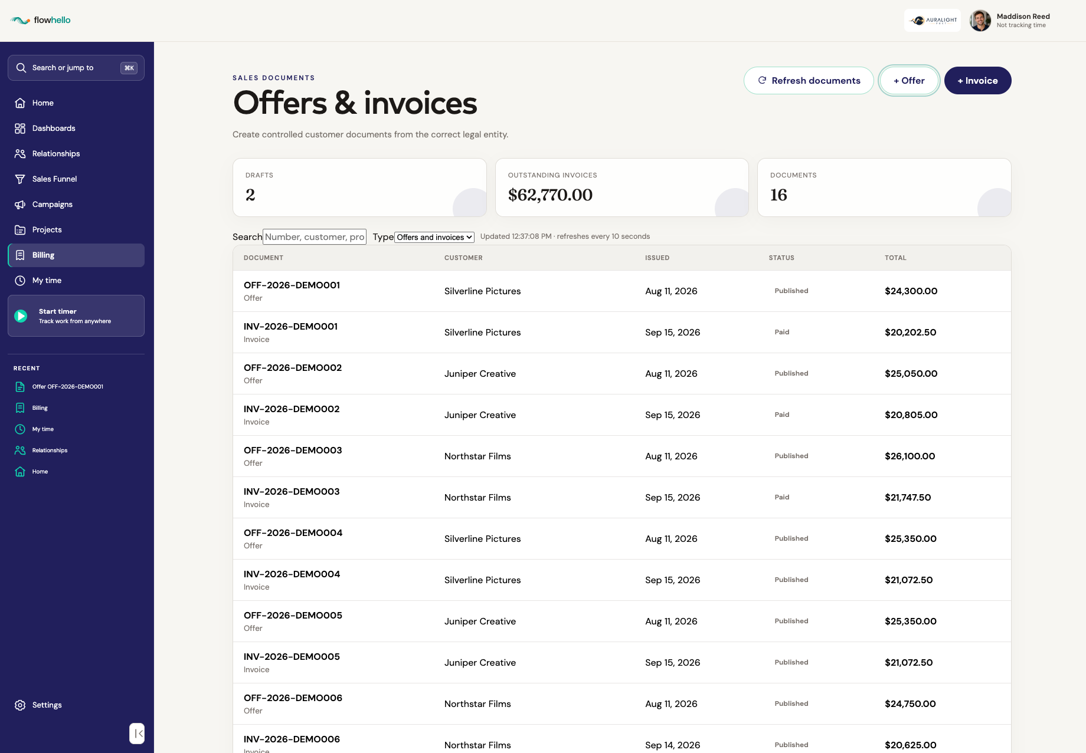Click the Drafts summary card
Screen dimensions: 1086x753
[359, 188]
